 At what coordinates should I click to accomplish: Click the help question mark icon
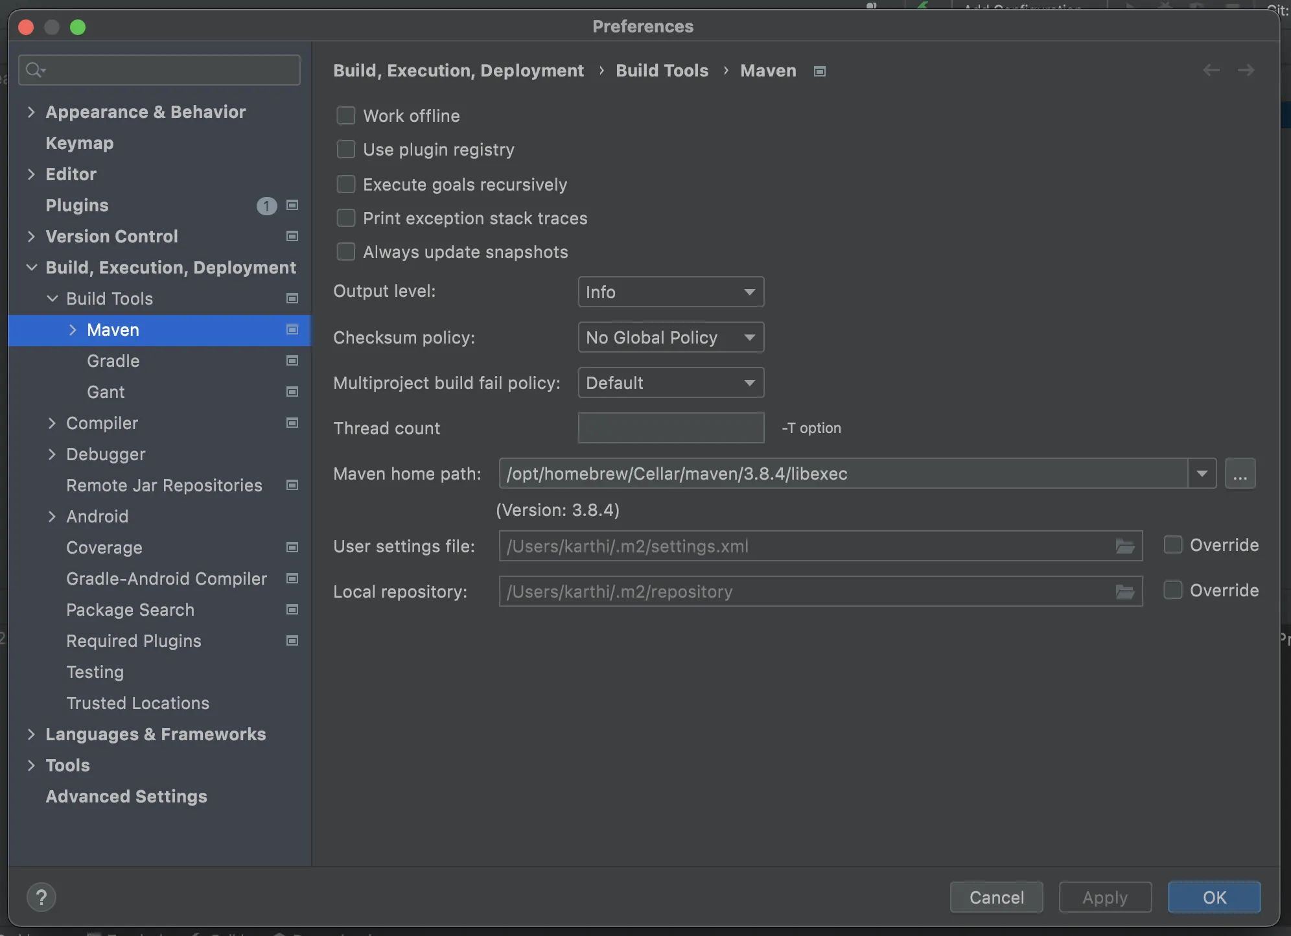(x=41, y=897)
